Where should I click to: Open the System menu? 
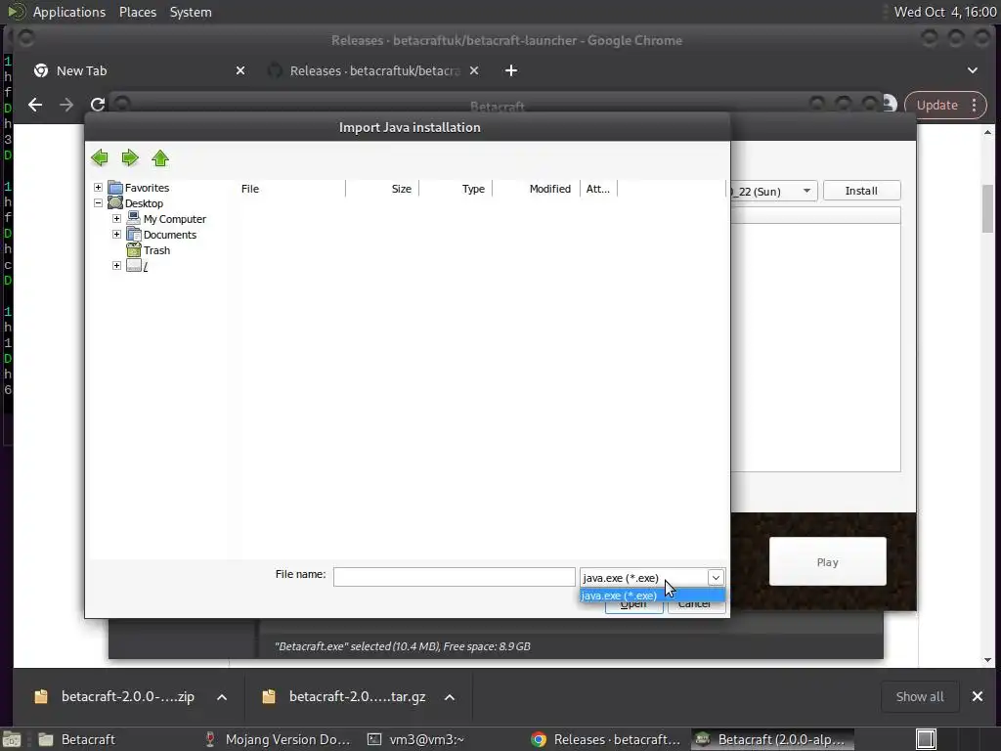pyautogui.click(x=191, y=12)
